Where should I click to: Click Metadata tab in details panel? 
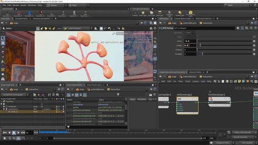(141, 99)
